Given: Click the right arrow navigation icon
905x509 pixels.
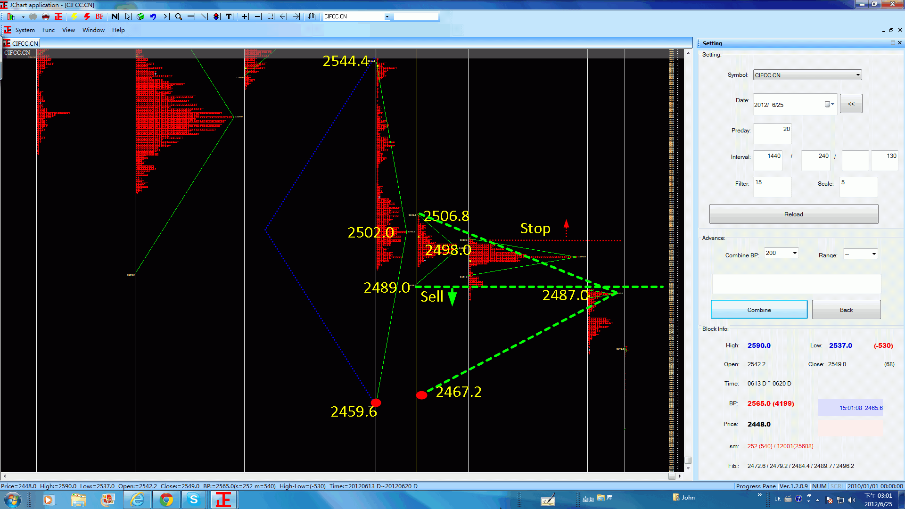Looking at the screenshot, I should (x=296, y=16).
